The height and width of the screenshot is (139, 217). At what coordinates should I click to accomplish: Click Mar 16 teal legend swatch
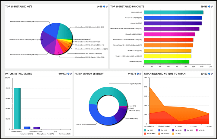[x=145, y=130]
